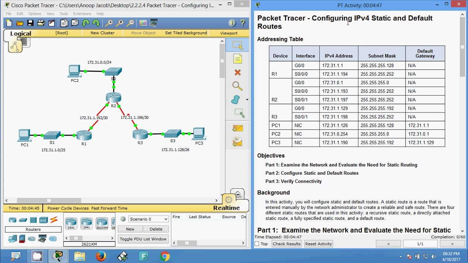Activate the red X Delete tool
468x263 pixels.
[238, 73]
